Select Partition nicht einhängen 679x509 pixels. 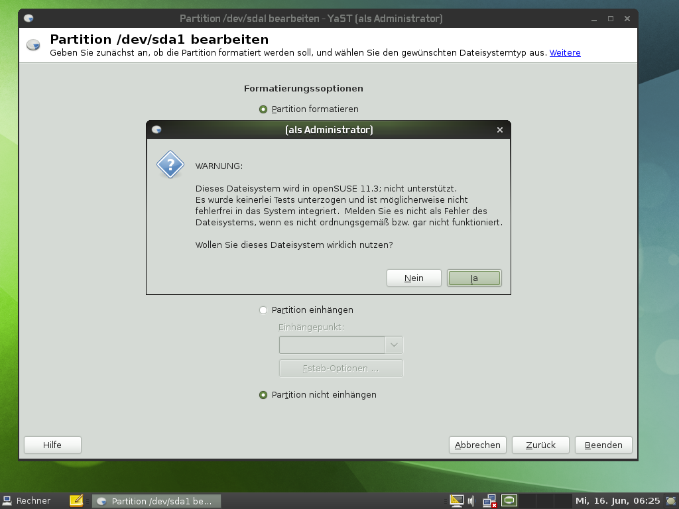point(263,394)
